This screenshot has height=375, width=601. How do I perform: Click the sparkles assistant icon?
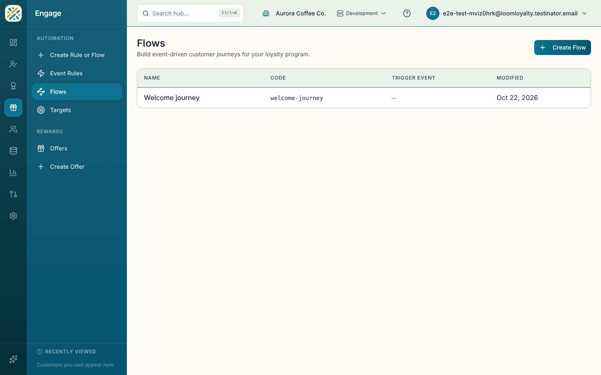click(x=13, y=359)
